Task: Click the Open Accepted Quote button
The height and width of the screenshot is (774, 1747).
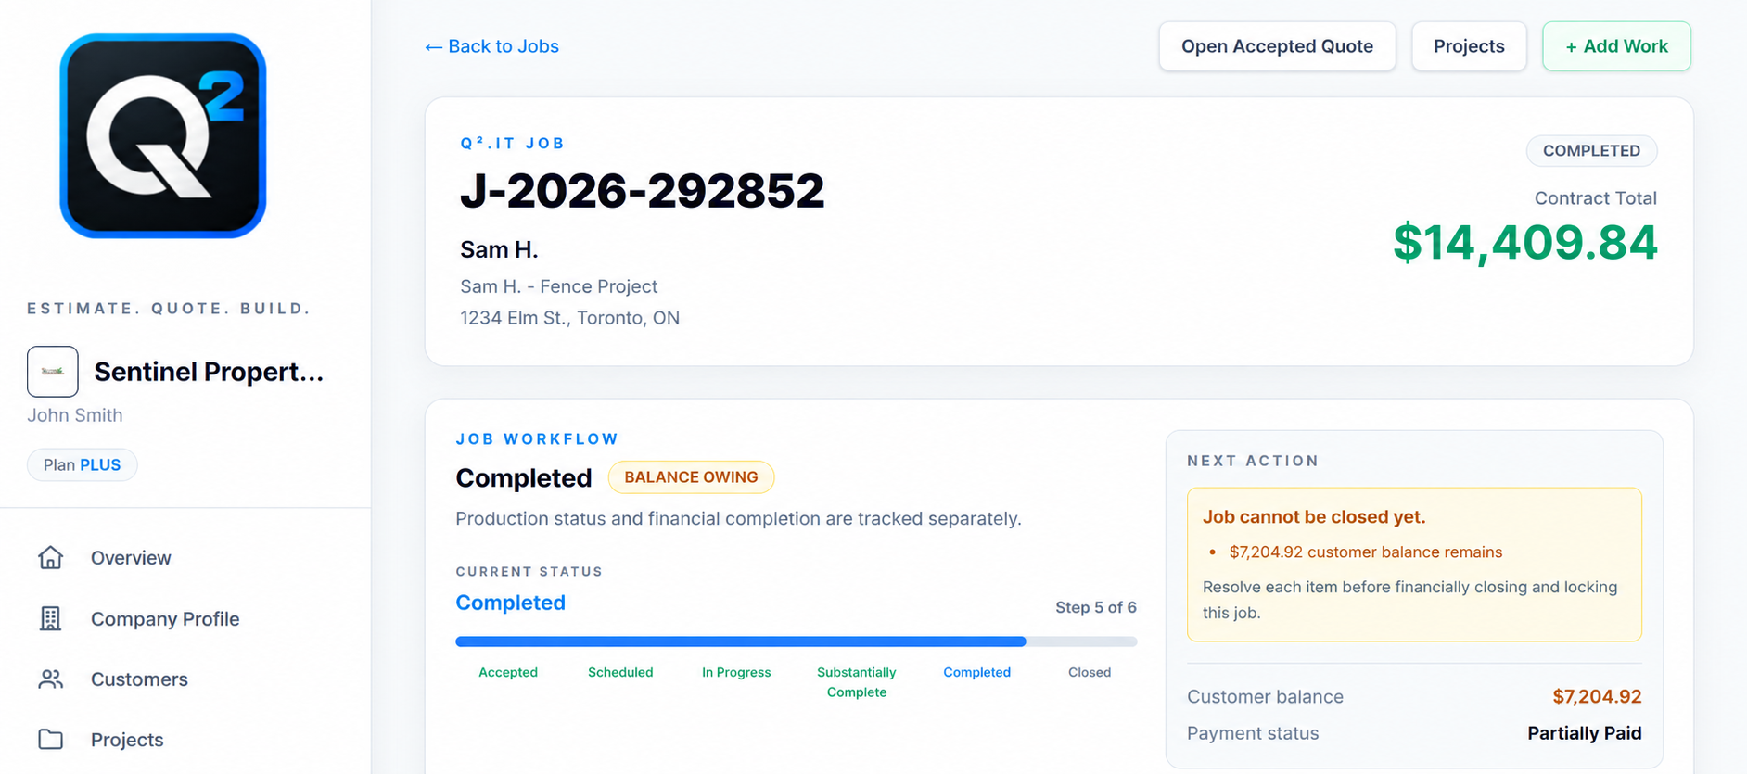Action: pos(1277,46)
